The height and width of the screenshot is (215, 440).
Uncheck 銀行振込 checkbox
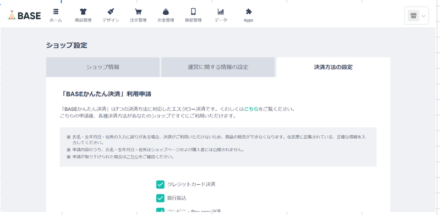pos(160,198)
